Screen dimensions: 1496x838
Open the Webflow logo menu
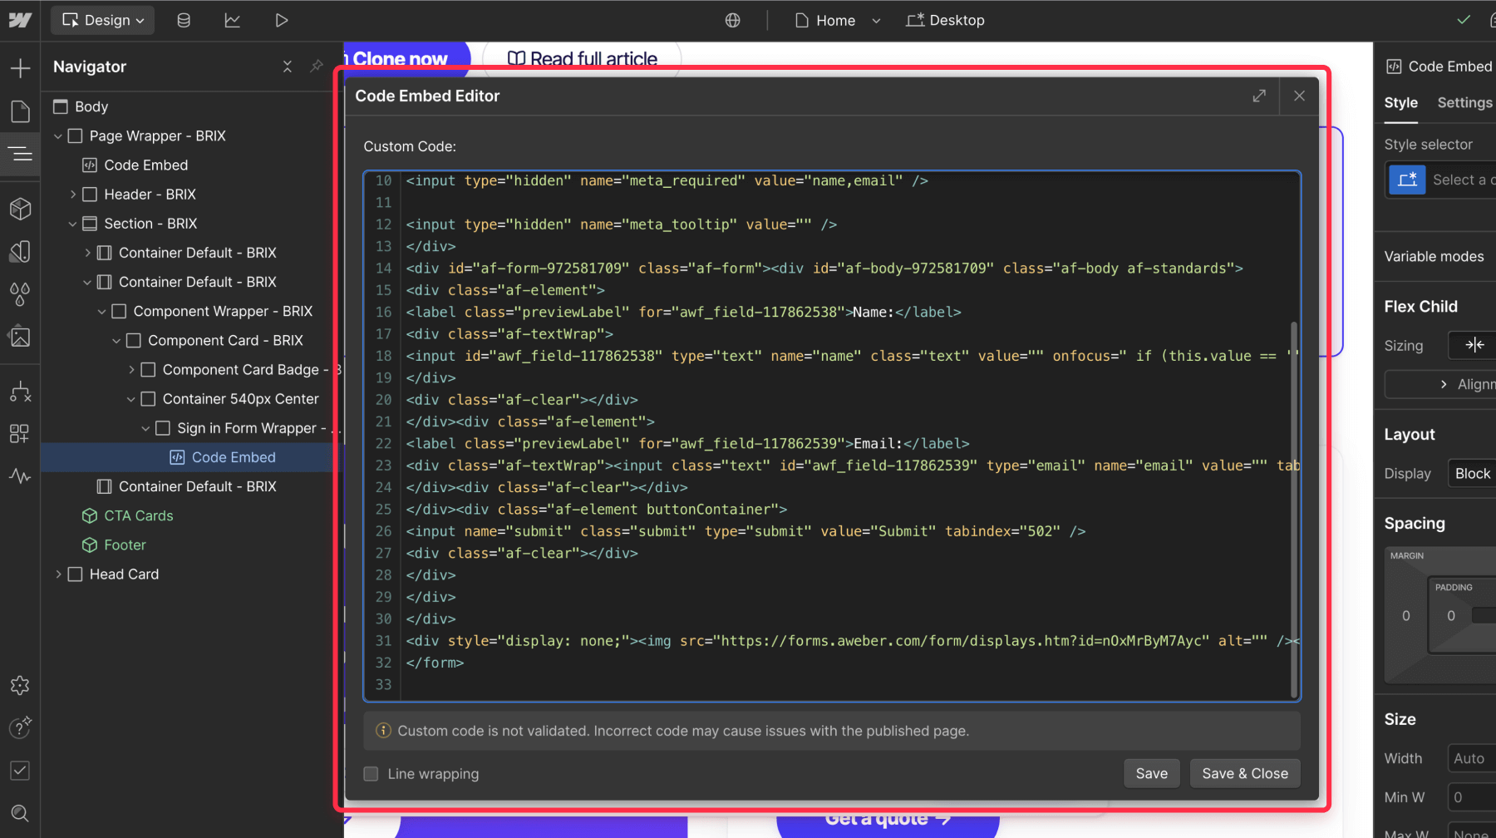pyautogui.click(x=20, y=20)
